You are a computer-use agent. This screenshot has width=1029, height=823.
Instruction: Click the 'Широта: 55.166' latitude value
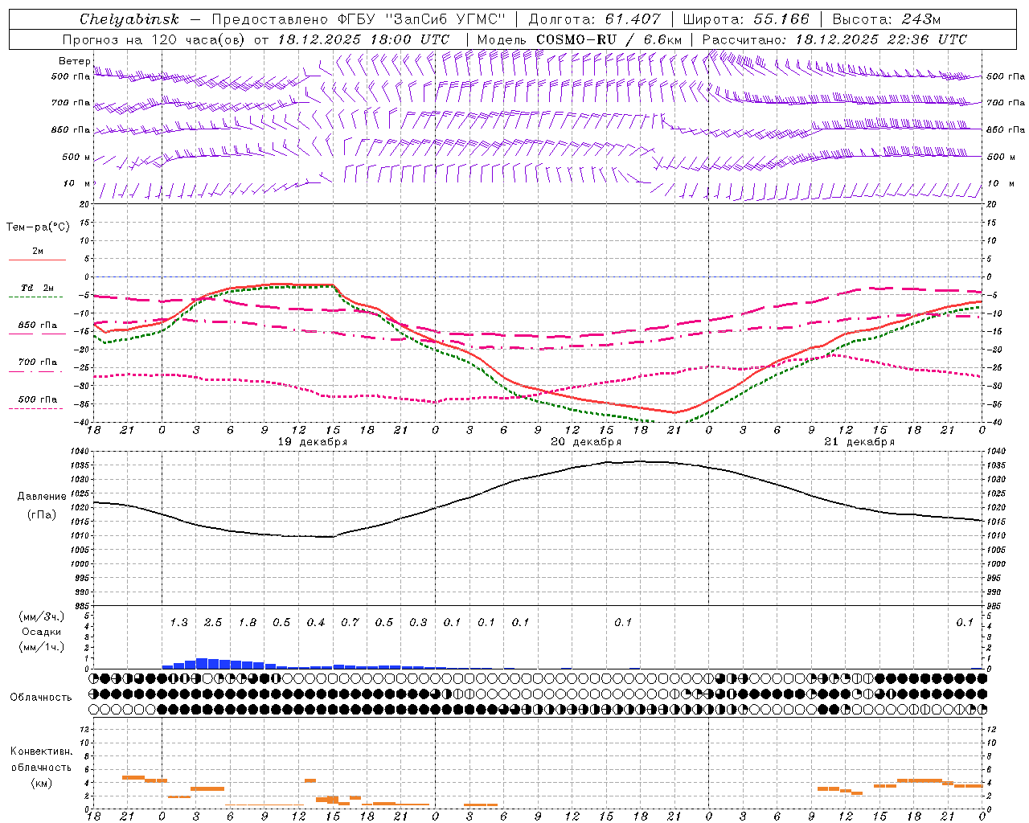click(x=746, y=19)
